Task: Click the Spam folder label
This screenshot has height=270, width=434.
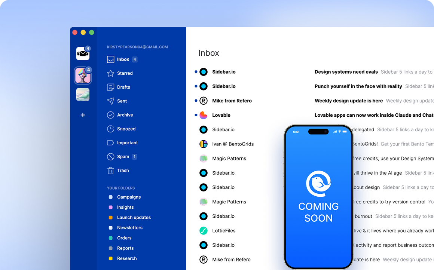Action: coord(123,157)
